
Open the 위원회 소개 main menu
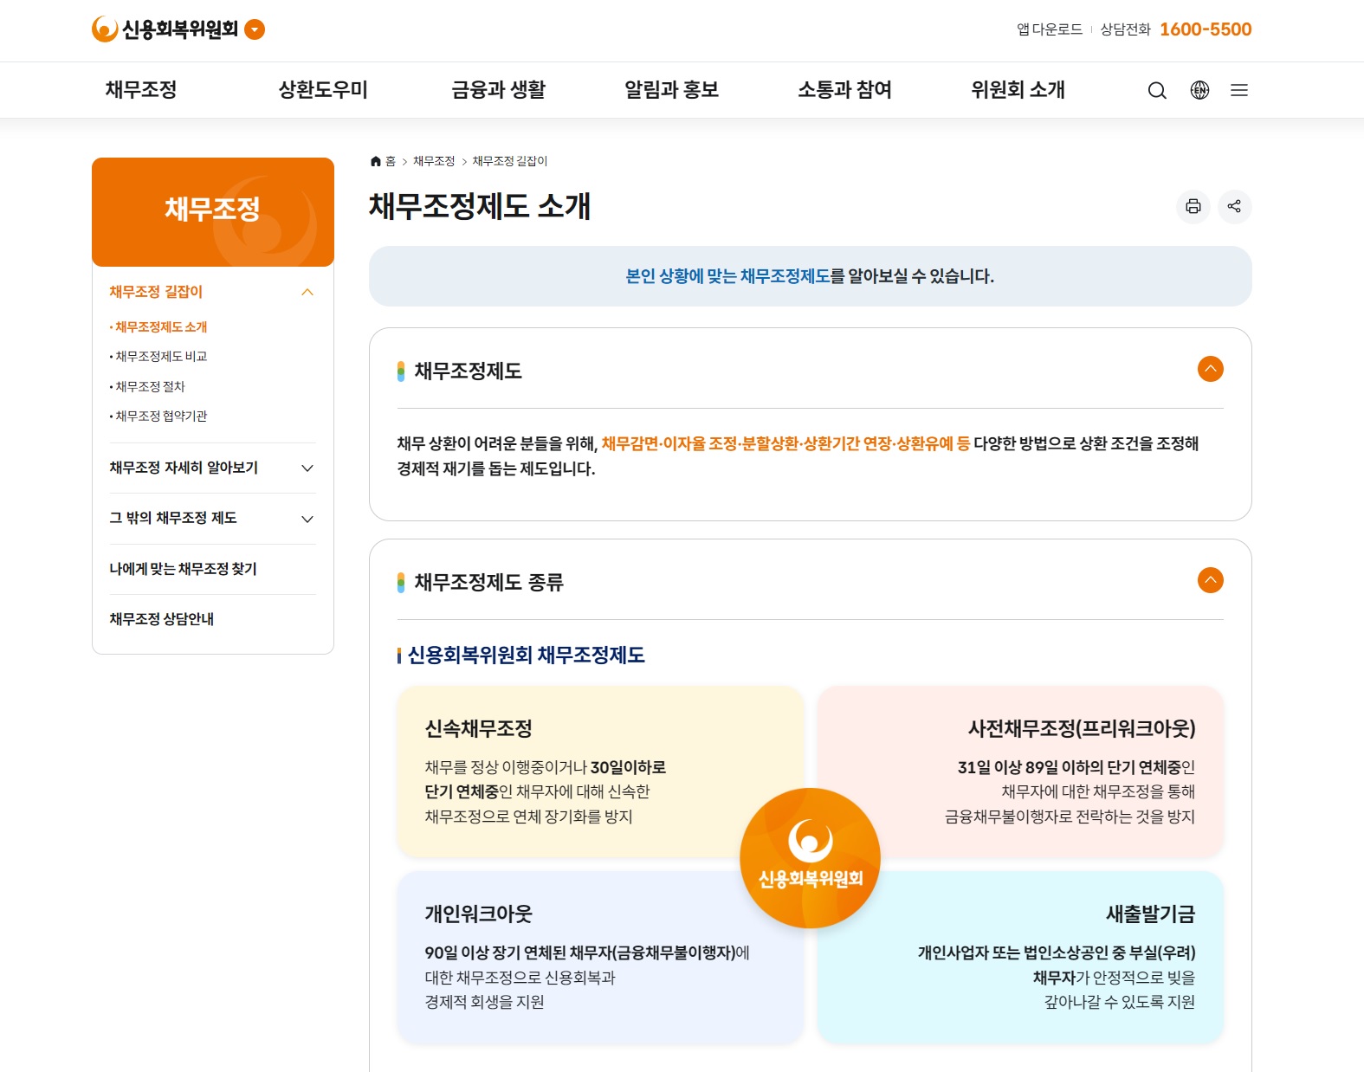pyautogui.click(x=1018, y=90)
